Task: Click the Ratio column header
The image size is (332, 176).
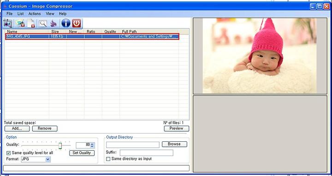Action: [93, 31]
